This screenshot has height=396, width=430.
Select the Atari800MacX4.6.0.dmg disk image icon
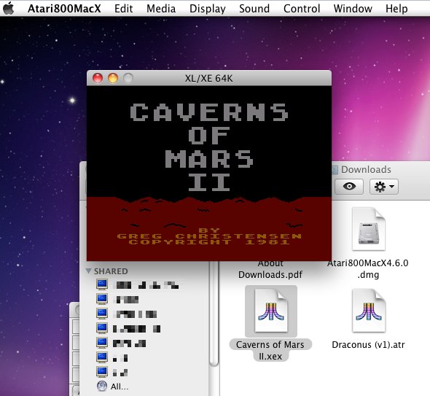369,228
